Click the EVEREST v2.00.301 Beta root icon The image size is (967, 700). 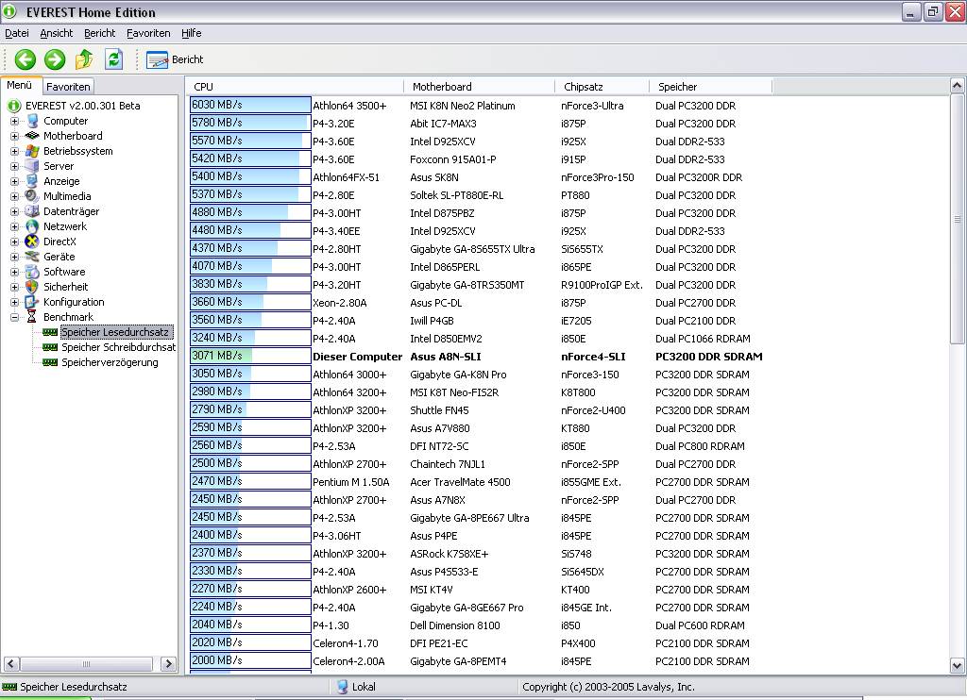click(14, 106)
